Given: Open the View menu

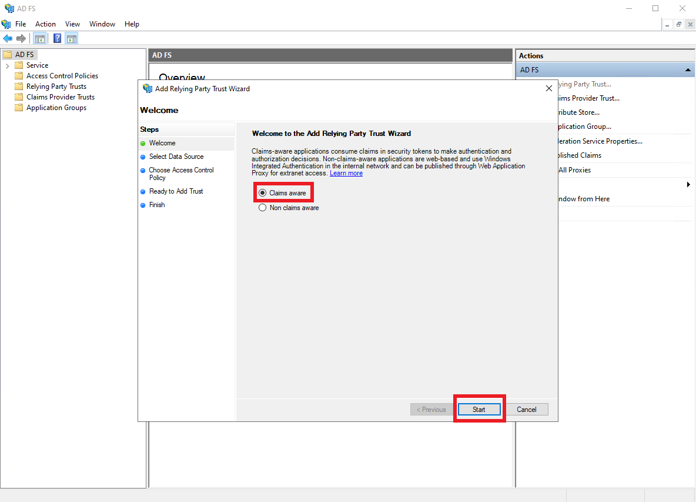Looking at the screenshot, I should 72,24.
